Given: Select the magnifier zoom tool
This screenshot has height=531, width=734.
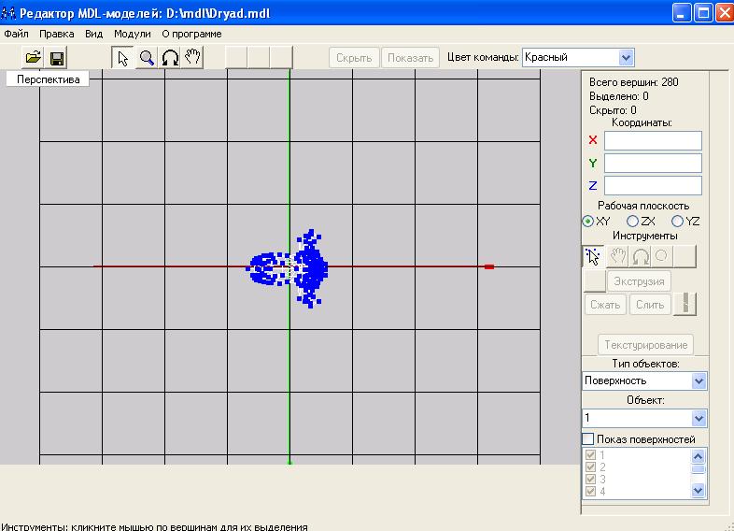Looking at the screenshot, I should 147,58.
